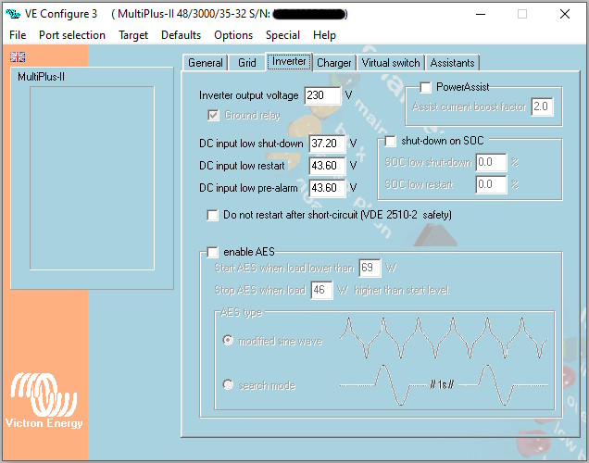This screenshot has height=463, width=589.
Task: Open the Special menu
Action: 282,35
